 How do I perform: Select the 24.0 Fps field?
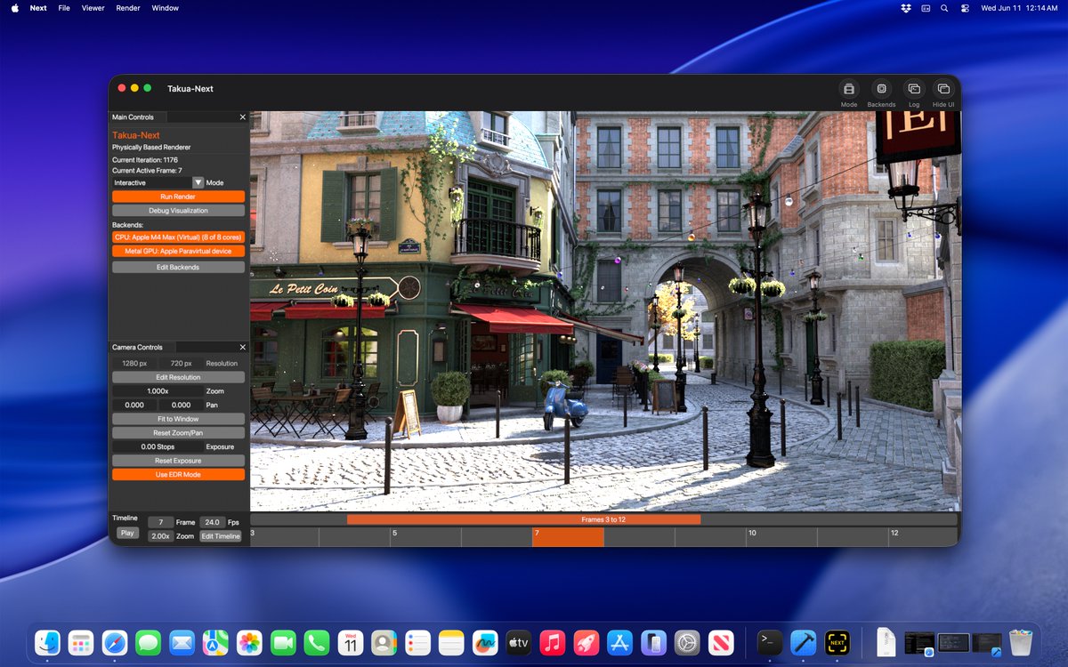(x=212, y=522)
